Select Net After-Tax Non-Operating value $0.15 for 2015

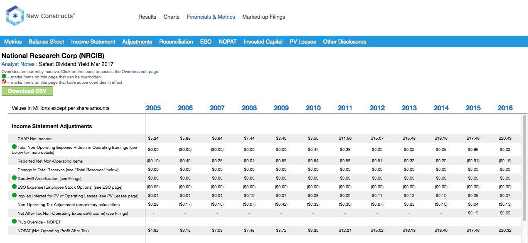(473, 213)
